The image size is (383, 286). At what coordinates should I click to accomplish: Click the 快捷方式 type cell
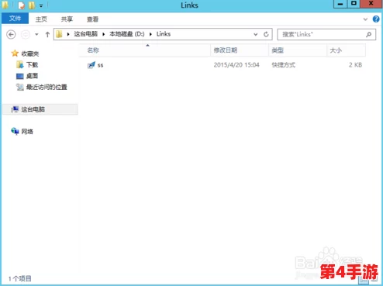pos(283,65)
